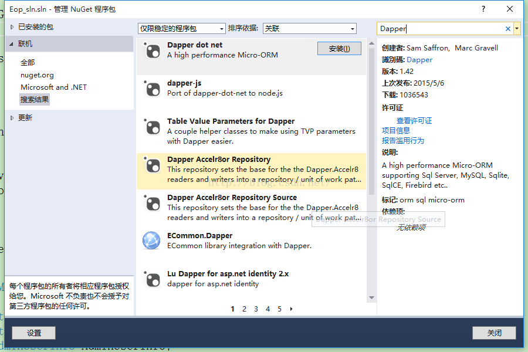The height and width of the screenshot is (352, 528).
Task: Open the Dapper identifier link
Action: [x=419, y=60]
